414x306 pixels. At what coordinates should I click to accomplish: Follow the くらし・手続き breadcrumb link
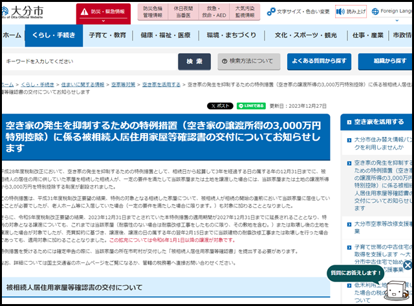pos(38,85)
